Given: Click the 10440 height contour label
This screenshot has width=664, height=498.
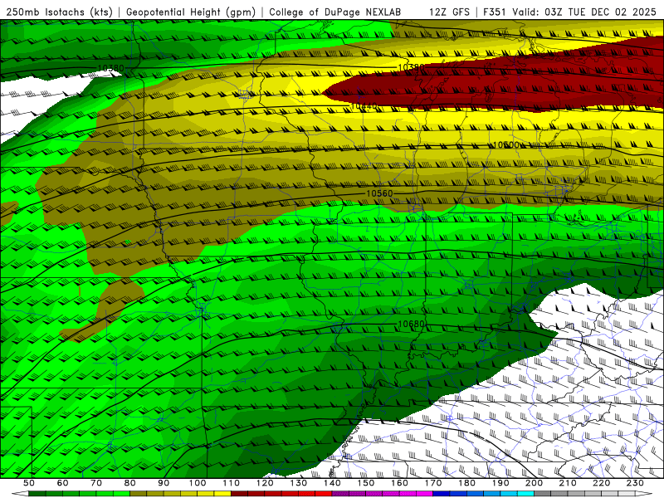Looking at the screenshot, I should (364, 106).
